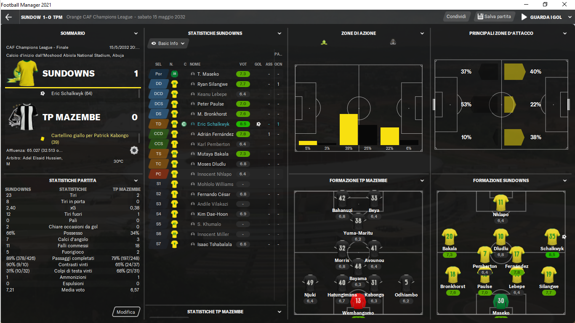Open player Adrián Fernández from stats list
Screen dimensions: 575x323
[216, 134]
